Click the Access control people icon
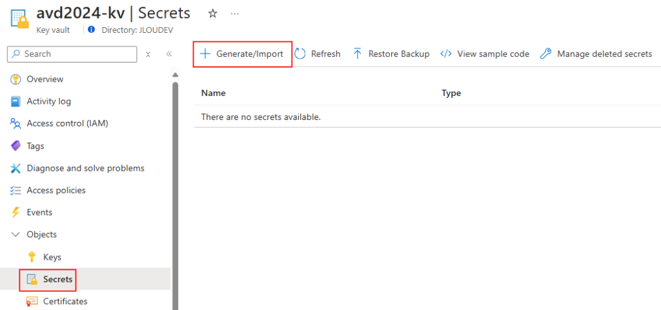661x310 pixels. [15, 124]
